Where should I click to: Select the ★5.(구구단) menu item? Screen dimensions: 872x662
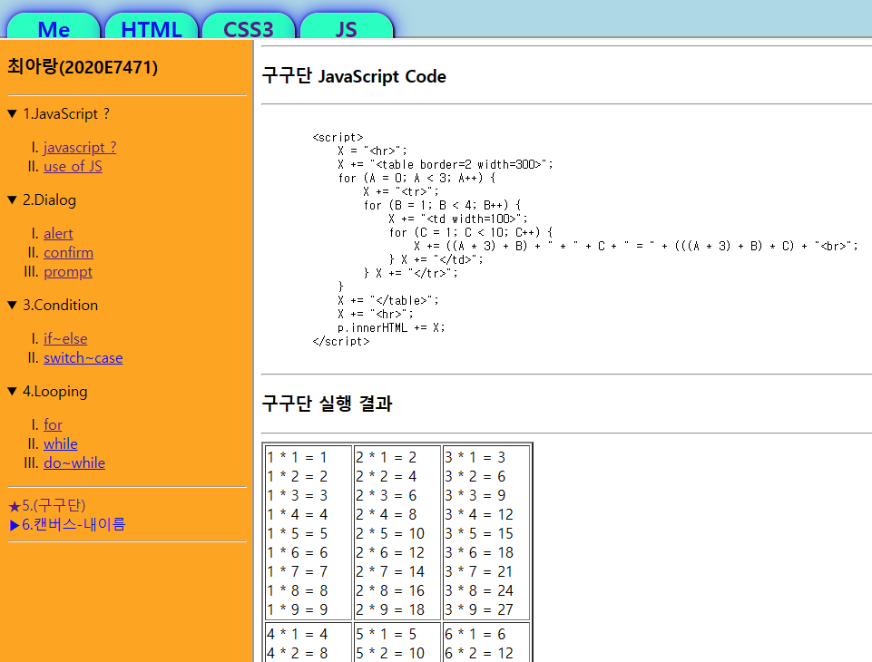[46, 505]
